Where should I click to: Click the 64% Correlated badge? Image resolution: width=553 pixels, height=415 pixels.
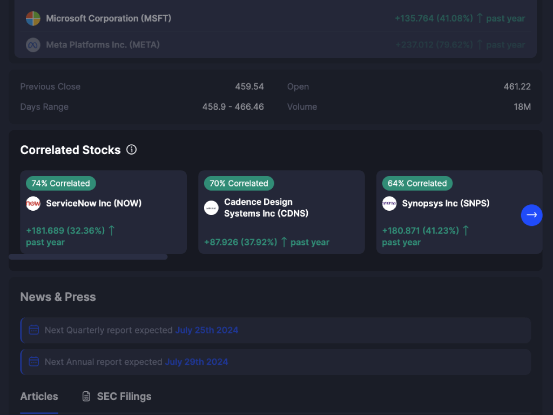coord(417,183)
